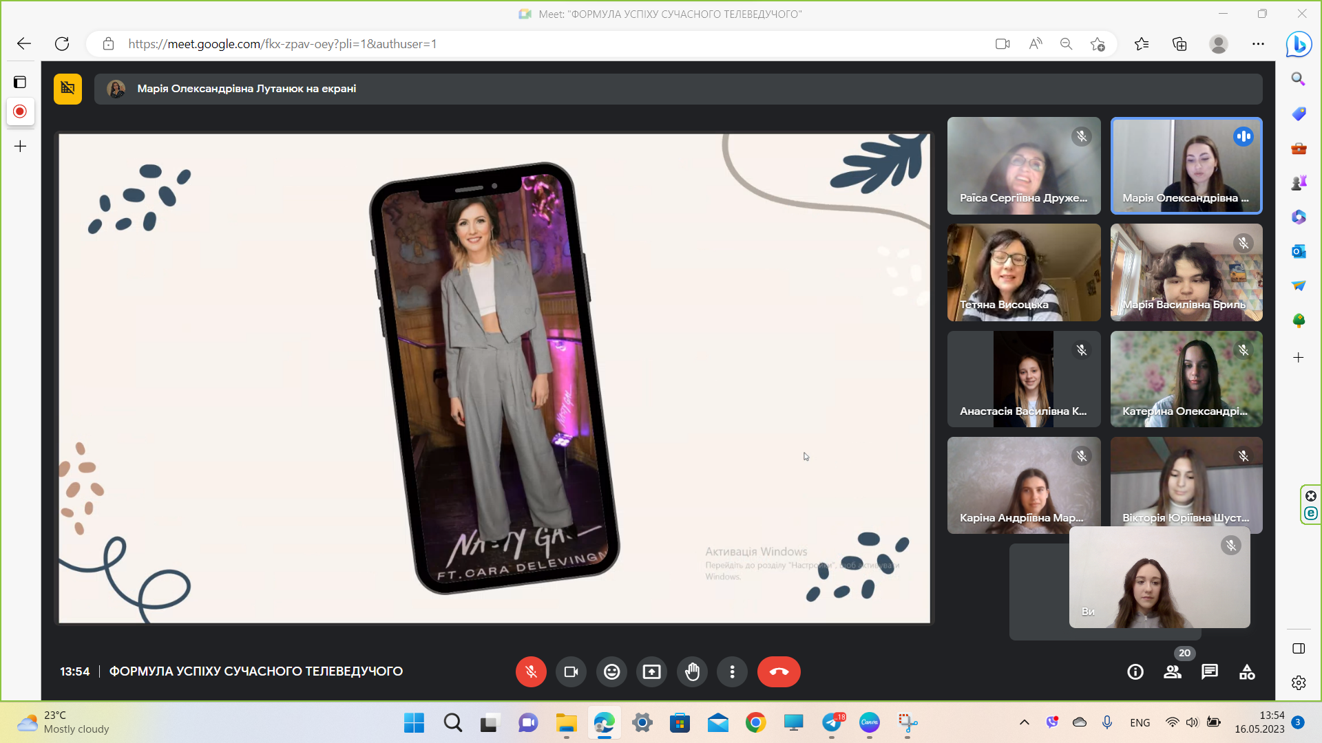Screen dimensions: 1322x743
Task: Open more options three-dot menu
Action: pos(732,671)
